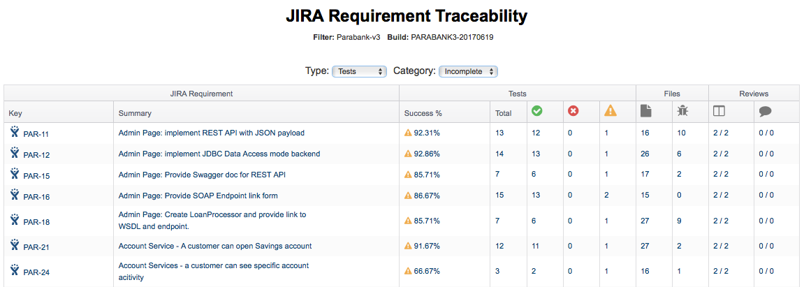
Task: Open the Type dropdown showing Tests
Action: (x=360, y=72)
